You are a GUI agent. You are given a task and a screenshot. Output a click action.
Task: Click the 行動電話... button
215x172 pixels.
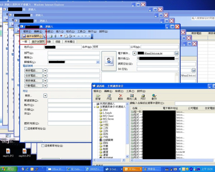pos(33,86)
